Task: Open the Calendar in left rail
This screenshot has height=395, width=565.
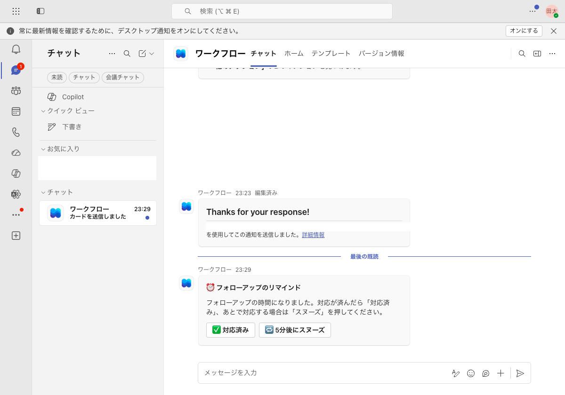Action: (x=16, y=111)
